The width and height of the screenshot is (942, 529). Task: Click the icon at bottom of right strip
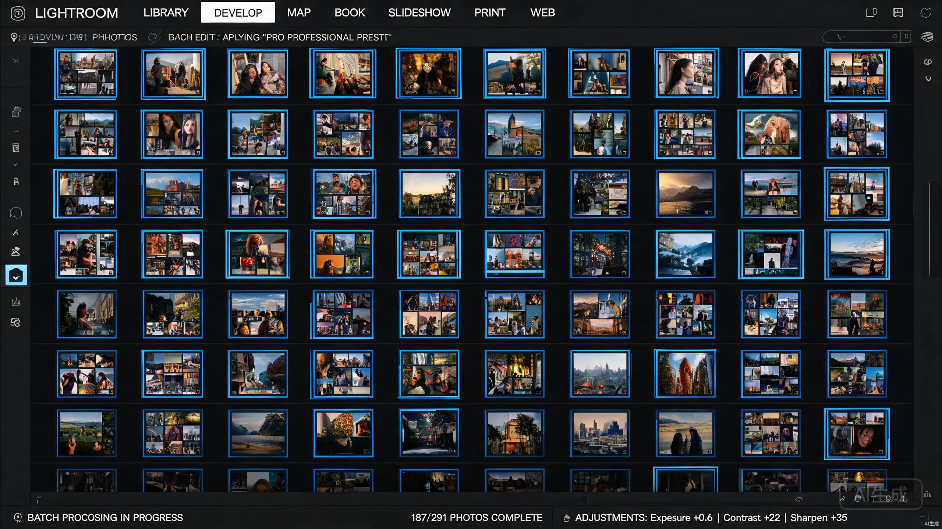click(x=927, y=494)
